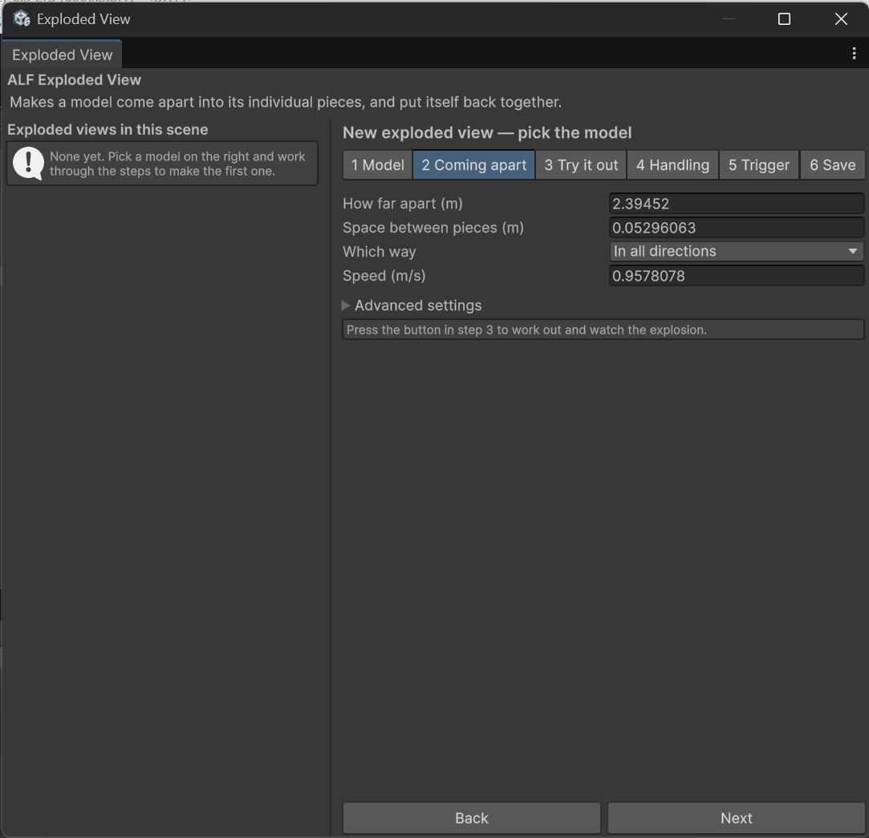Edit the Space between pieces value
This screenshot has height=838, width=869.
pos(737,228)
